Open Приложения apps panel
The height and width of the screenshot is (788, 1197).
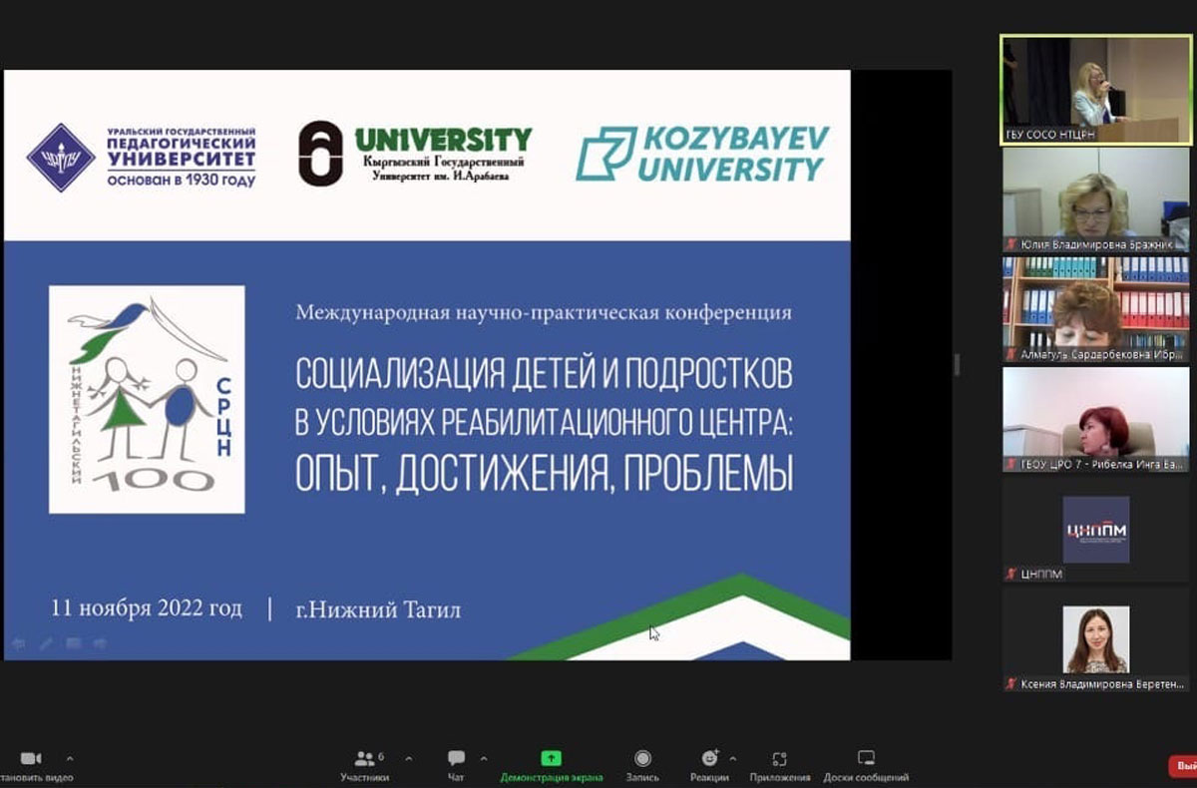(x=780, y=760)
